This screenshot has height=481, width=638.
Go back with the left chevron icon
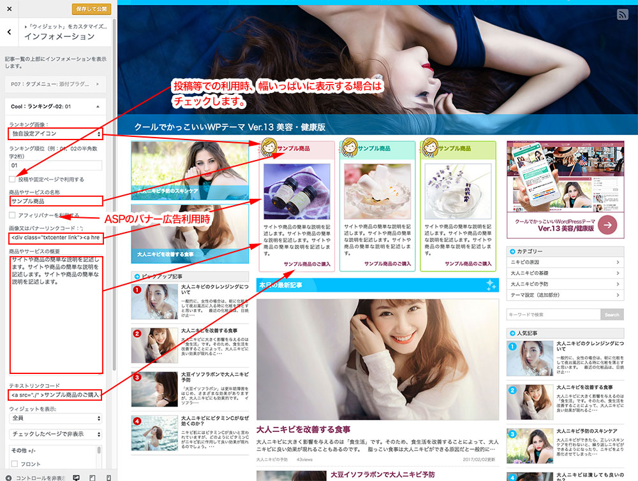(x=10, y=32)
